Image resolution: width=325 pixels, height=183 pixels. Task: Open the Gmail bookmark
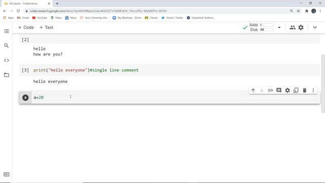(x=23, y=18)
